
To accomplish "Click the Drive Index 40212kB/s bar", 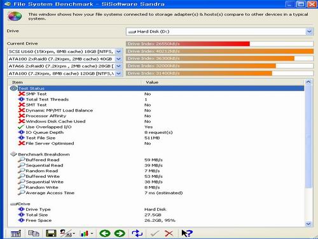I will [x=219, y=51].
